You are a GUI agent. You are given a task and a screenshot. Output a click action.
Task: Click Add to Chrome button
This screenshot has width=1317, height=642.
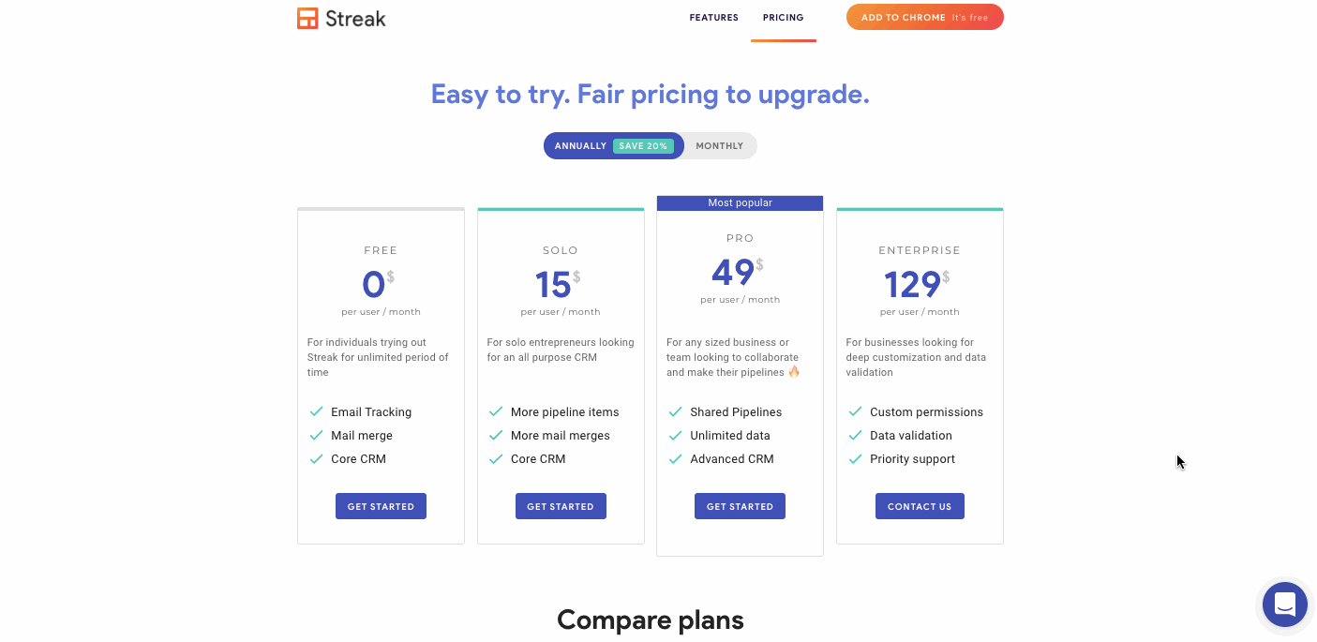point(924,18)
